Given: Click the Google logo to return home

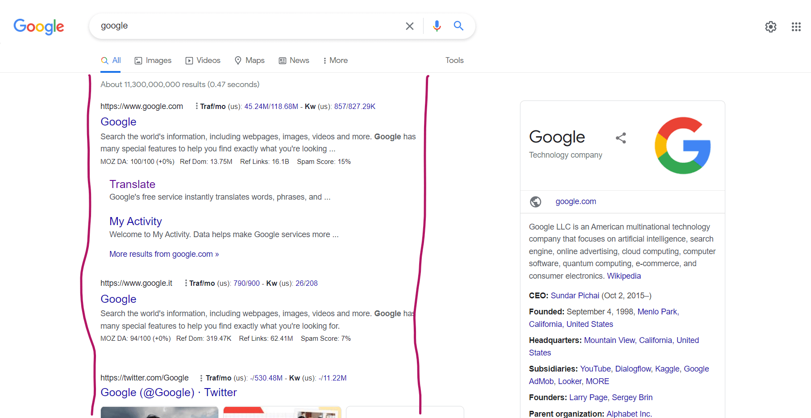Looking at the screenshot, I should 38,27.
